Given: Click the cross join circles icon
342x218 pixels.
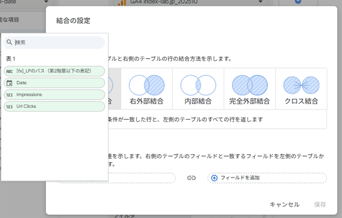Looking at the screenshot, I should (301, 85).
